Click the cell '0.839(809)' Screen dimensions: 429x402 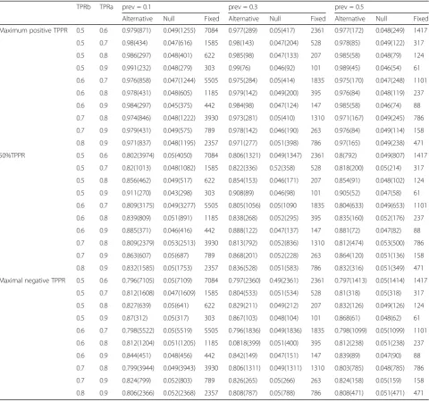(137, 218)
